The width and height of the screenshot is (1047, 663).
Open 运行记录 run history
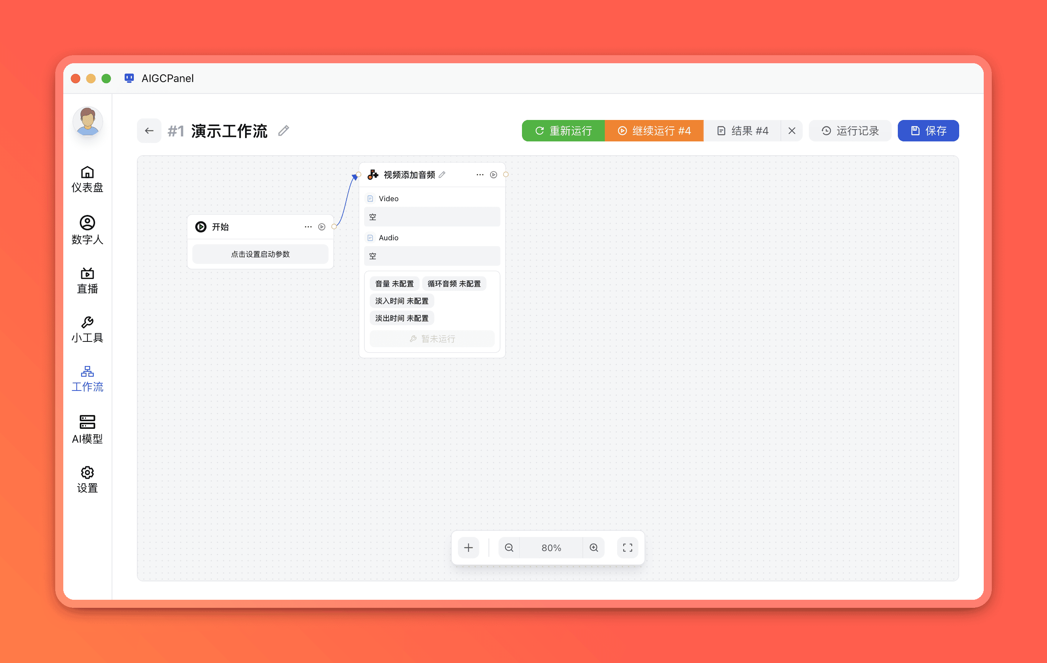point(850,131)
